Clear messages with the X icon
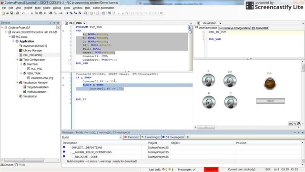305x172 pixels. 188,137
